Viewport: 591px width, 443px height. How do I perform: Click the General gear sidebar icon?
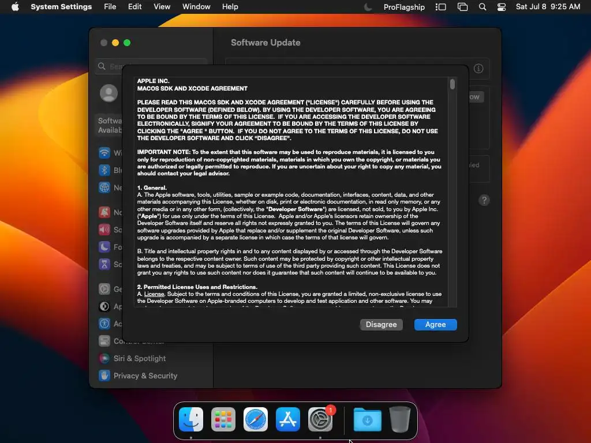(x=104, y=289)
